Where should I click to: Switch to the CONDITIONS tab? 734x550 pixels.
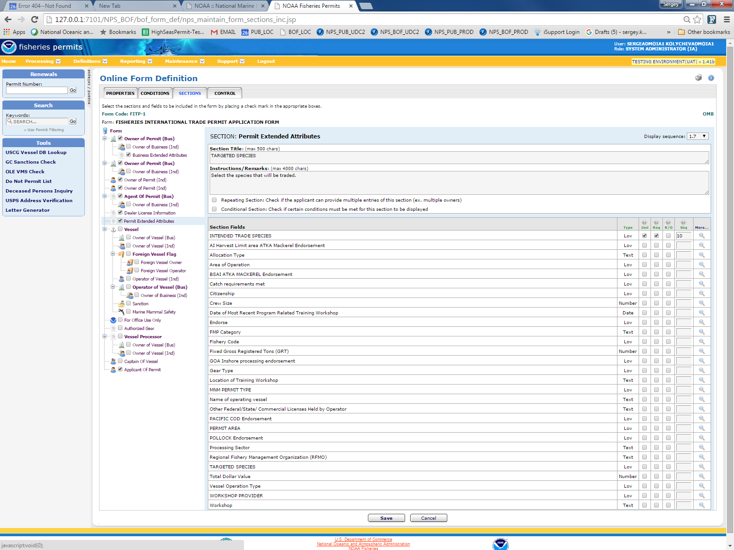pyautogui.click(x=155, y=93)
